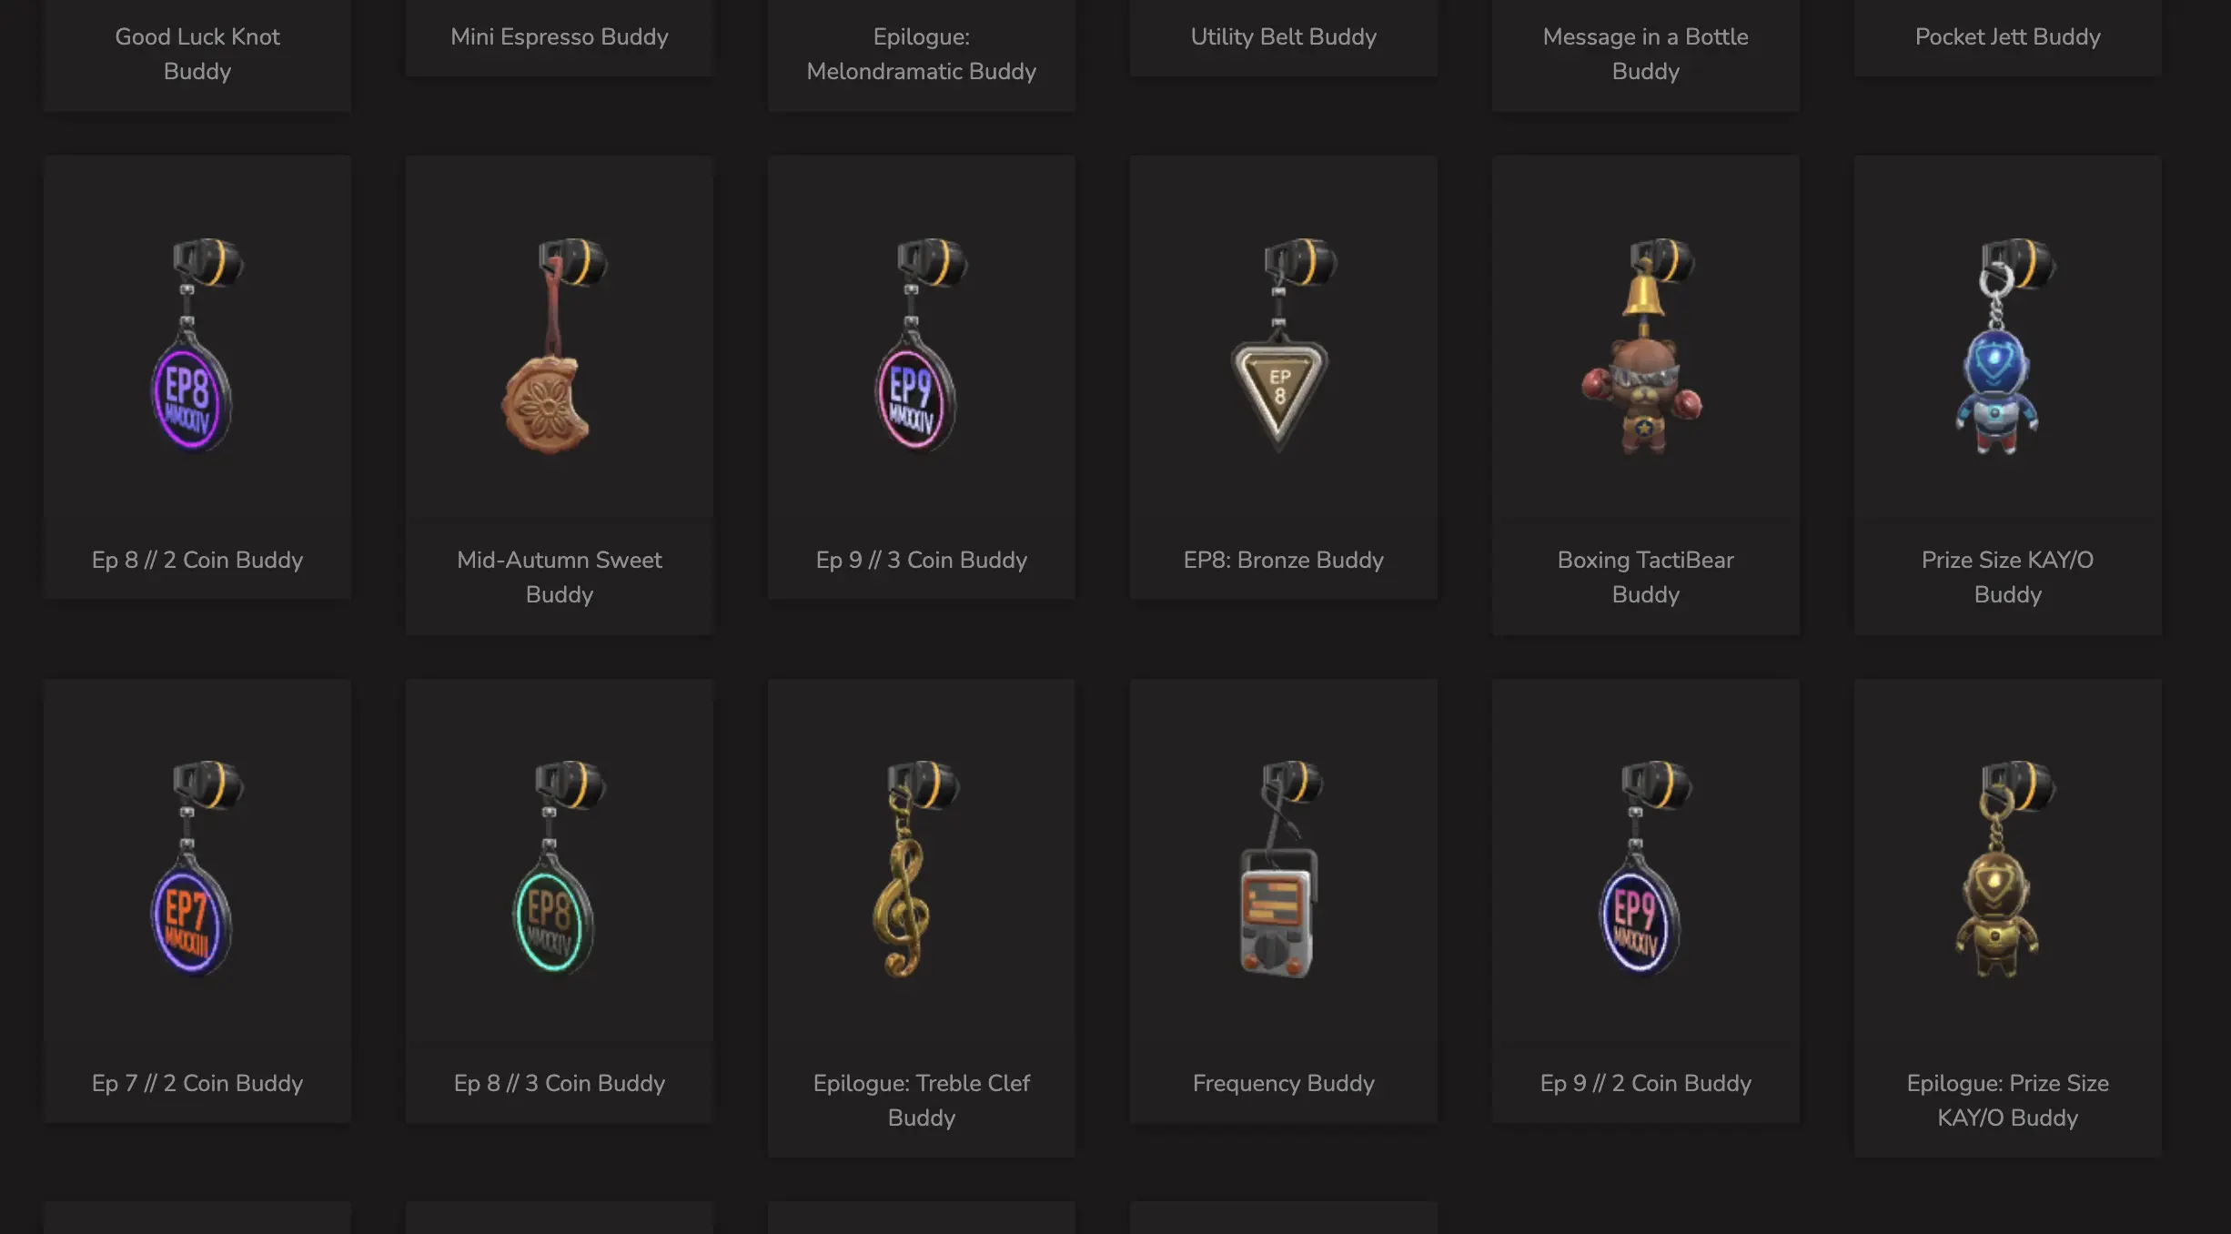Click the Utility Belt Buddy label
This screenshot has width=2231, height=1234.
(x=1284, y=36)
